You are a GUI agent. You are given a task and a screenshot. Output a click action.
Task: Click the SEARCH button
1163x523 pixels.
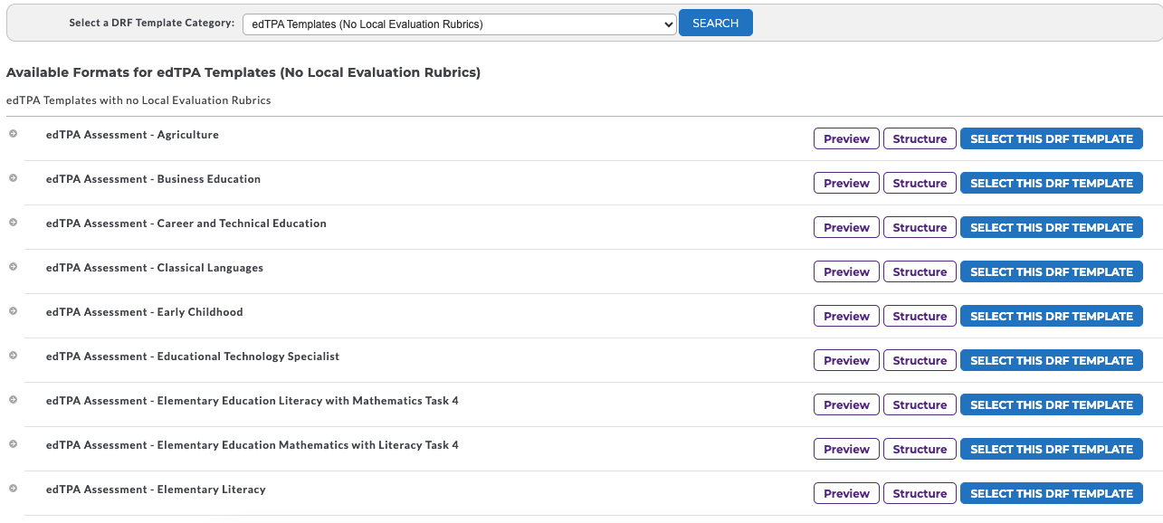pos(716,24)
